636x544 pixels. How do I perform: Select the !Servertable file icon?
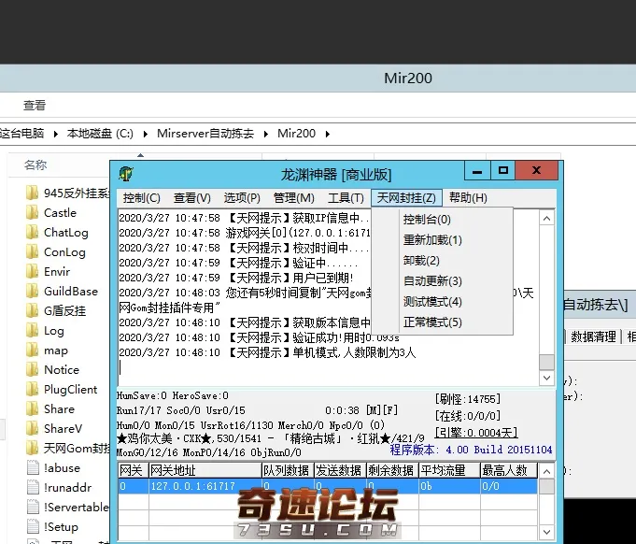pyautogui.click(x=33, y=507)
